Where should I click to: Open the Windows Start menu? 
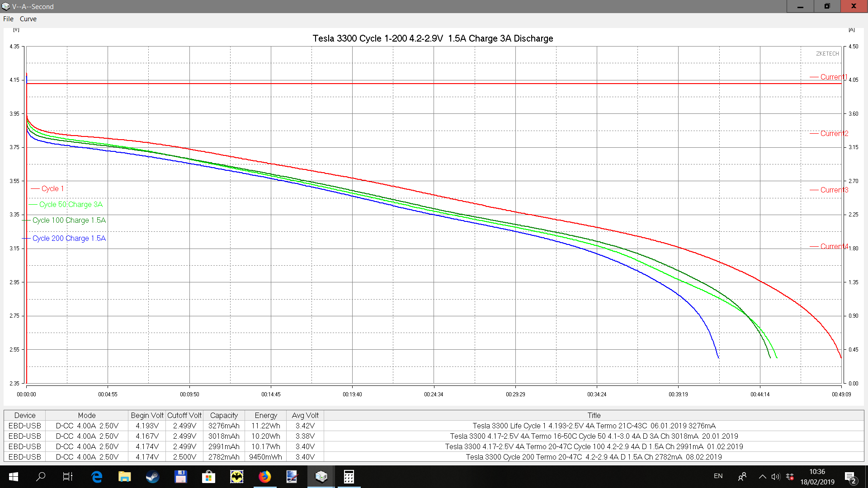[x=14, y=477]
